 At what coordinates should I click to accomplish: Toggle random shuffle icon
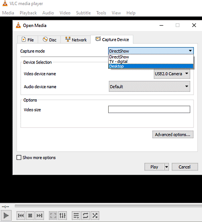pos(95,216)
